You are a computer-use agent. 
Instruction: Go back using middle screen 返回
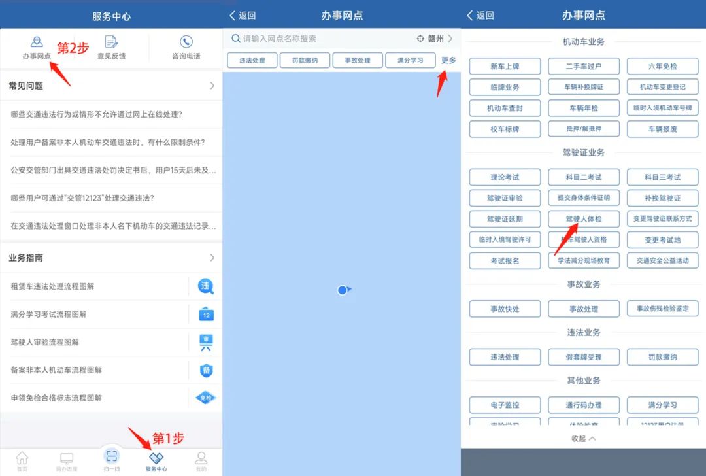[243, 15]
